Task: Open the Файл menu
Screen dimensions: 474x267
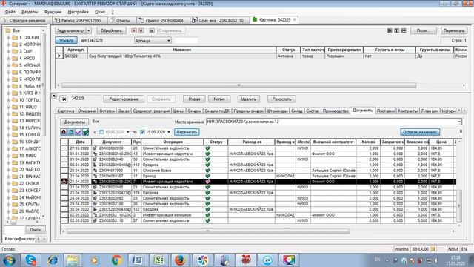Action: point(10,12)
